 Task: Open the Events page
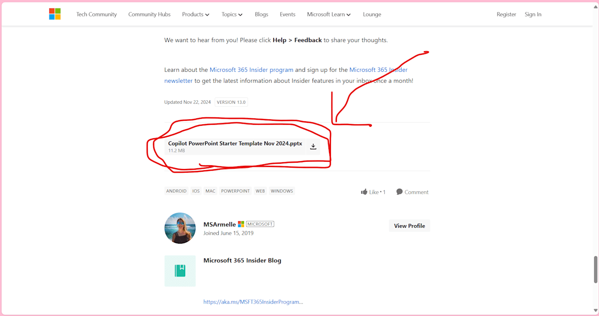288,14
